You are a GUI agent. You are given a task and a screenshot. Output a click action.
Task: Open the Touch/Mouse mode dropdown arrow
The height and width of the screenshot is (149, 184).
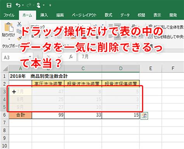coord(44,5)
